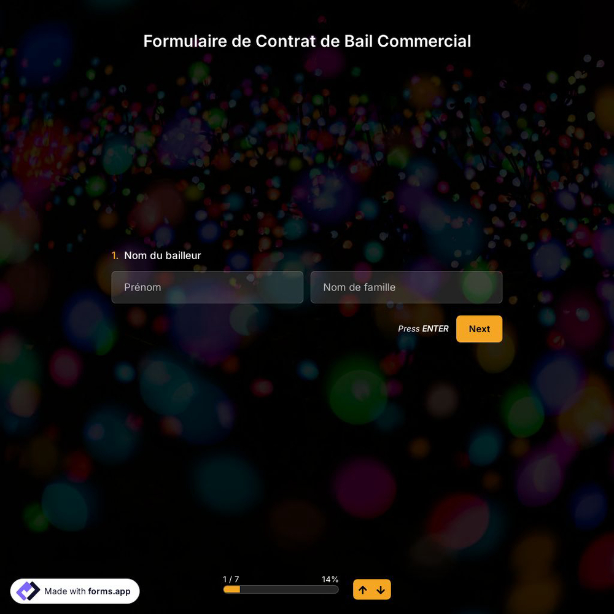This screenshot has width=614, height=614.
Task: Click the "1 / 7" step counter
Action: pos(231,579)
